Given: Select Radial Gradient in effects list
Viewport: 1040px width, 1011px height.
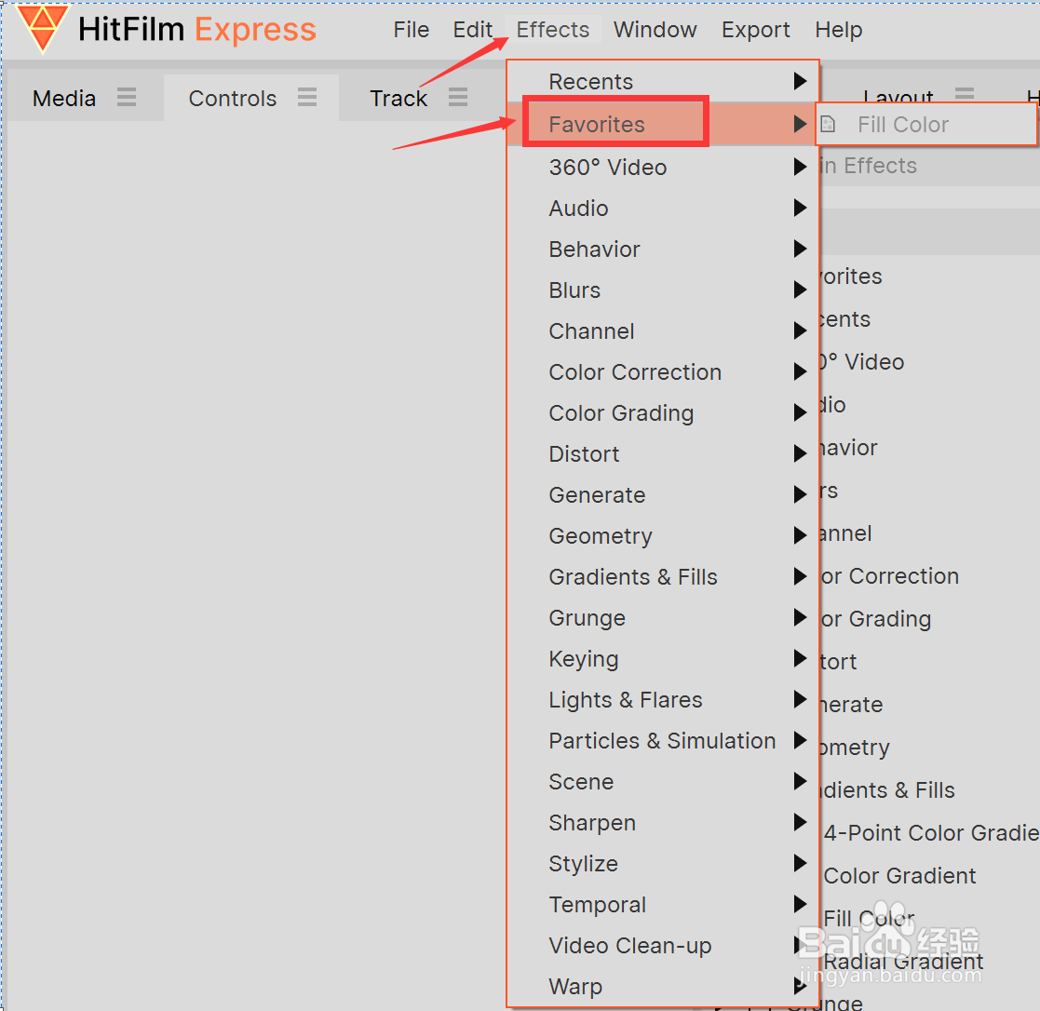Looking at the screenshot, I should pyautogui.click(x=903, y=962).
